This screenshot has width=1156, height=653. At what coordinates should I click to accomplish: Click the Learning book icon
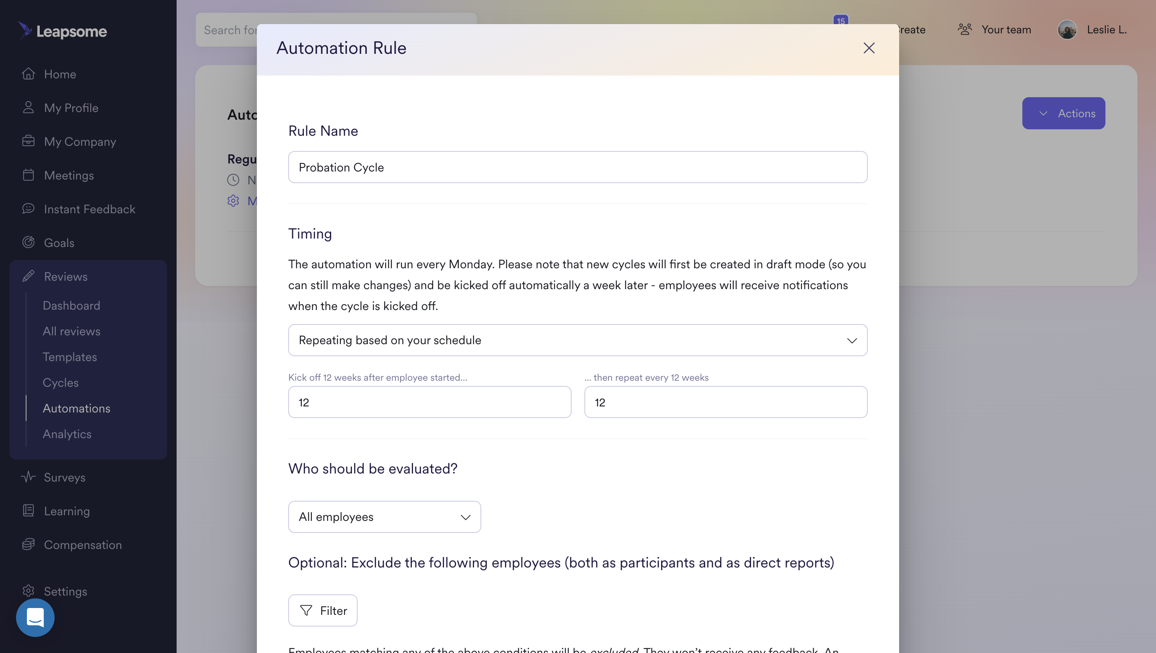(x=28, y=510)
